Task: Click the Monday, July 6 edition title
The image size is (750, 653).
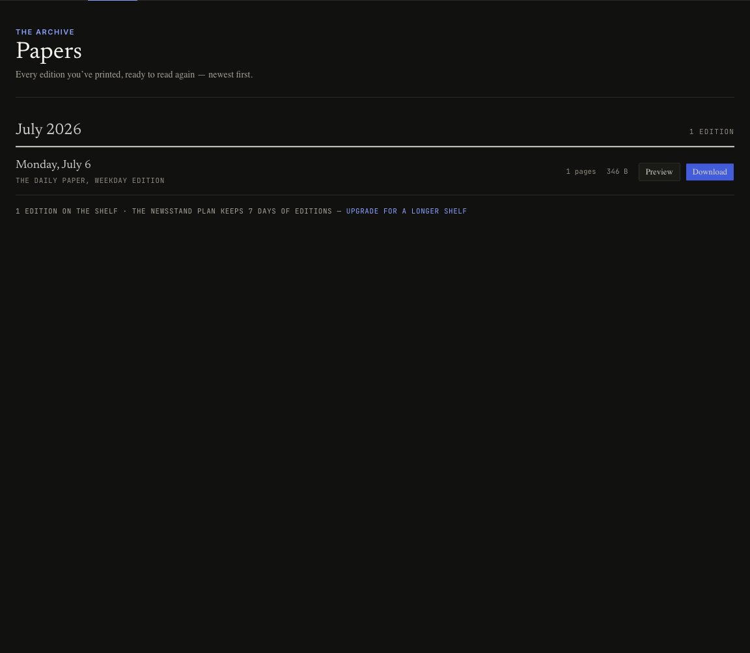Action: [x=53, y=164]
